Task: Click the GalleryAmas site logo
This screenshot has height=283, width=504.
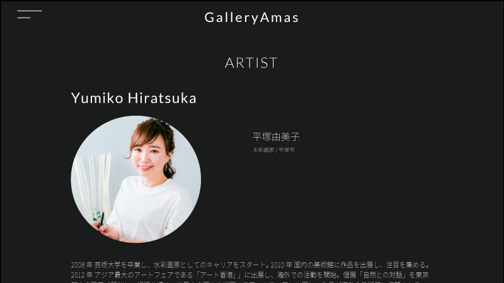Action: click(251, 18)
